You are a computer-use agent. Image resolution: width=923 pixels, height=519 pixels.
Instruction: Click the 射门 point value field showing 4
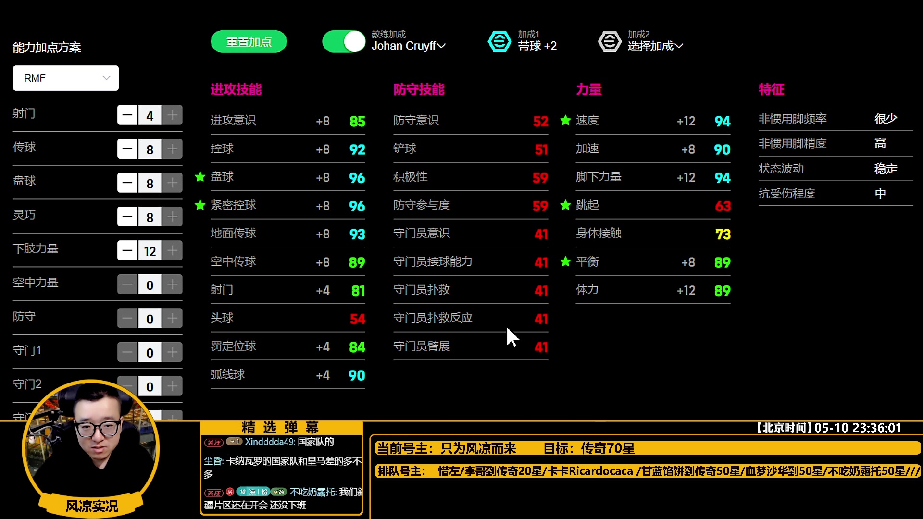click(x=150, y=115)
